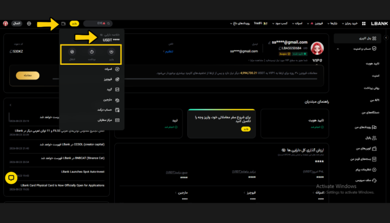Open the live chat support bubble
This screenshot has height=223, width=390.
tap(11, 178)
